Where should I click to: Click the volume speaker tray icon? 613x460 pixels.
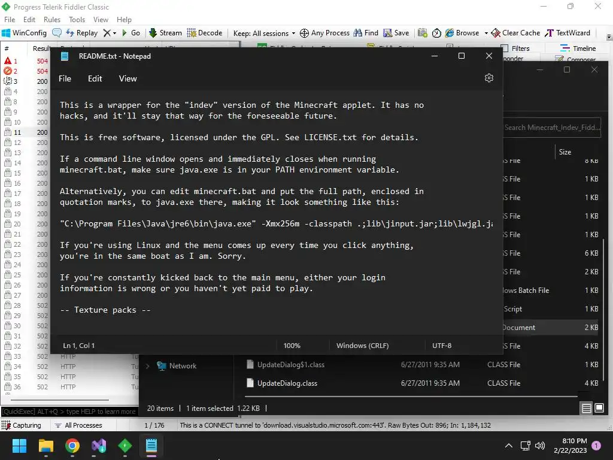point(540,446)
